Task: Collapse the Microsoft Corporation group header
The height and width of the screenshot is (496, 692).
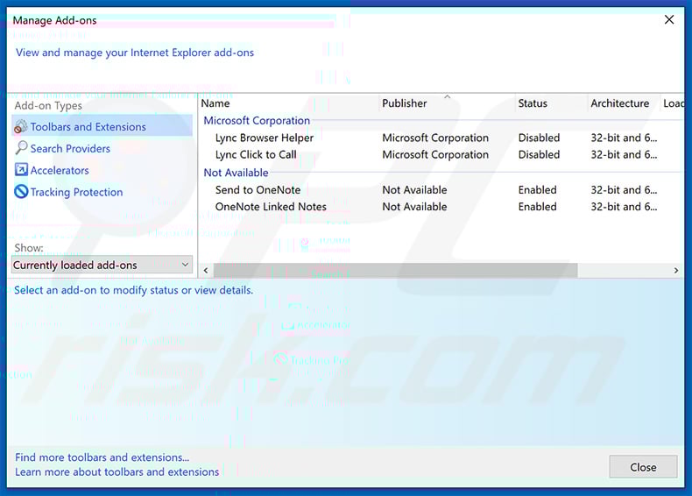Action: (257, 121)
